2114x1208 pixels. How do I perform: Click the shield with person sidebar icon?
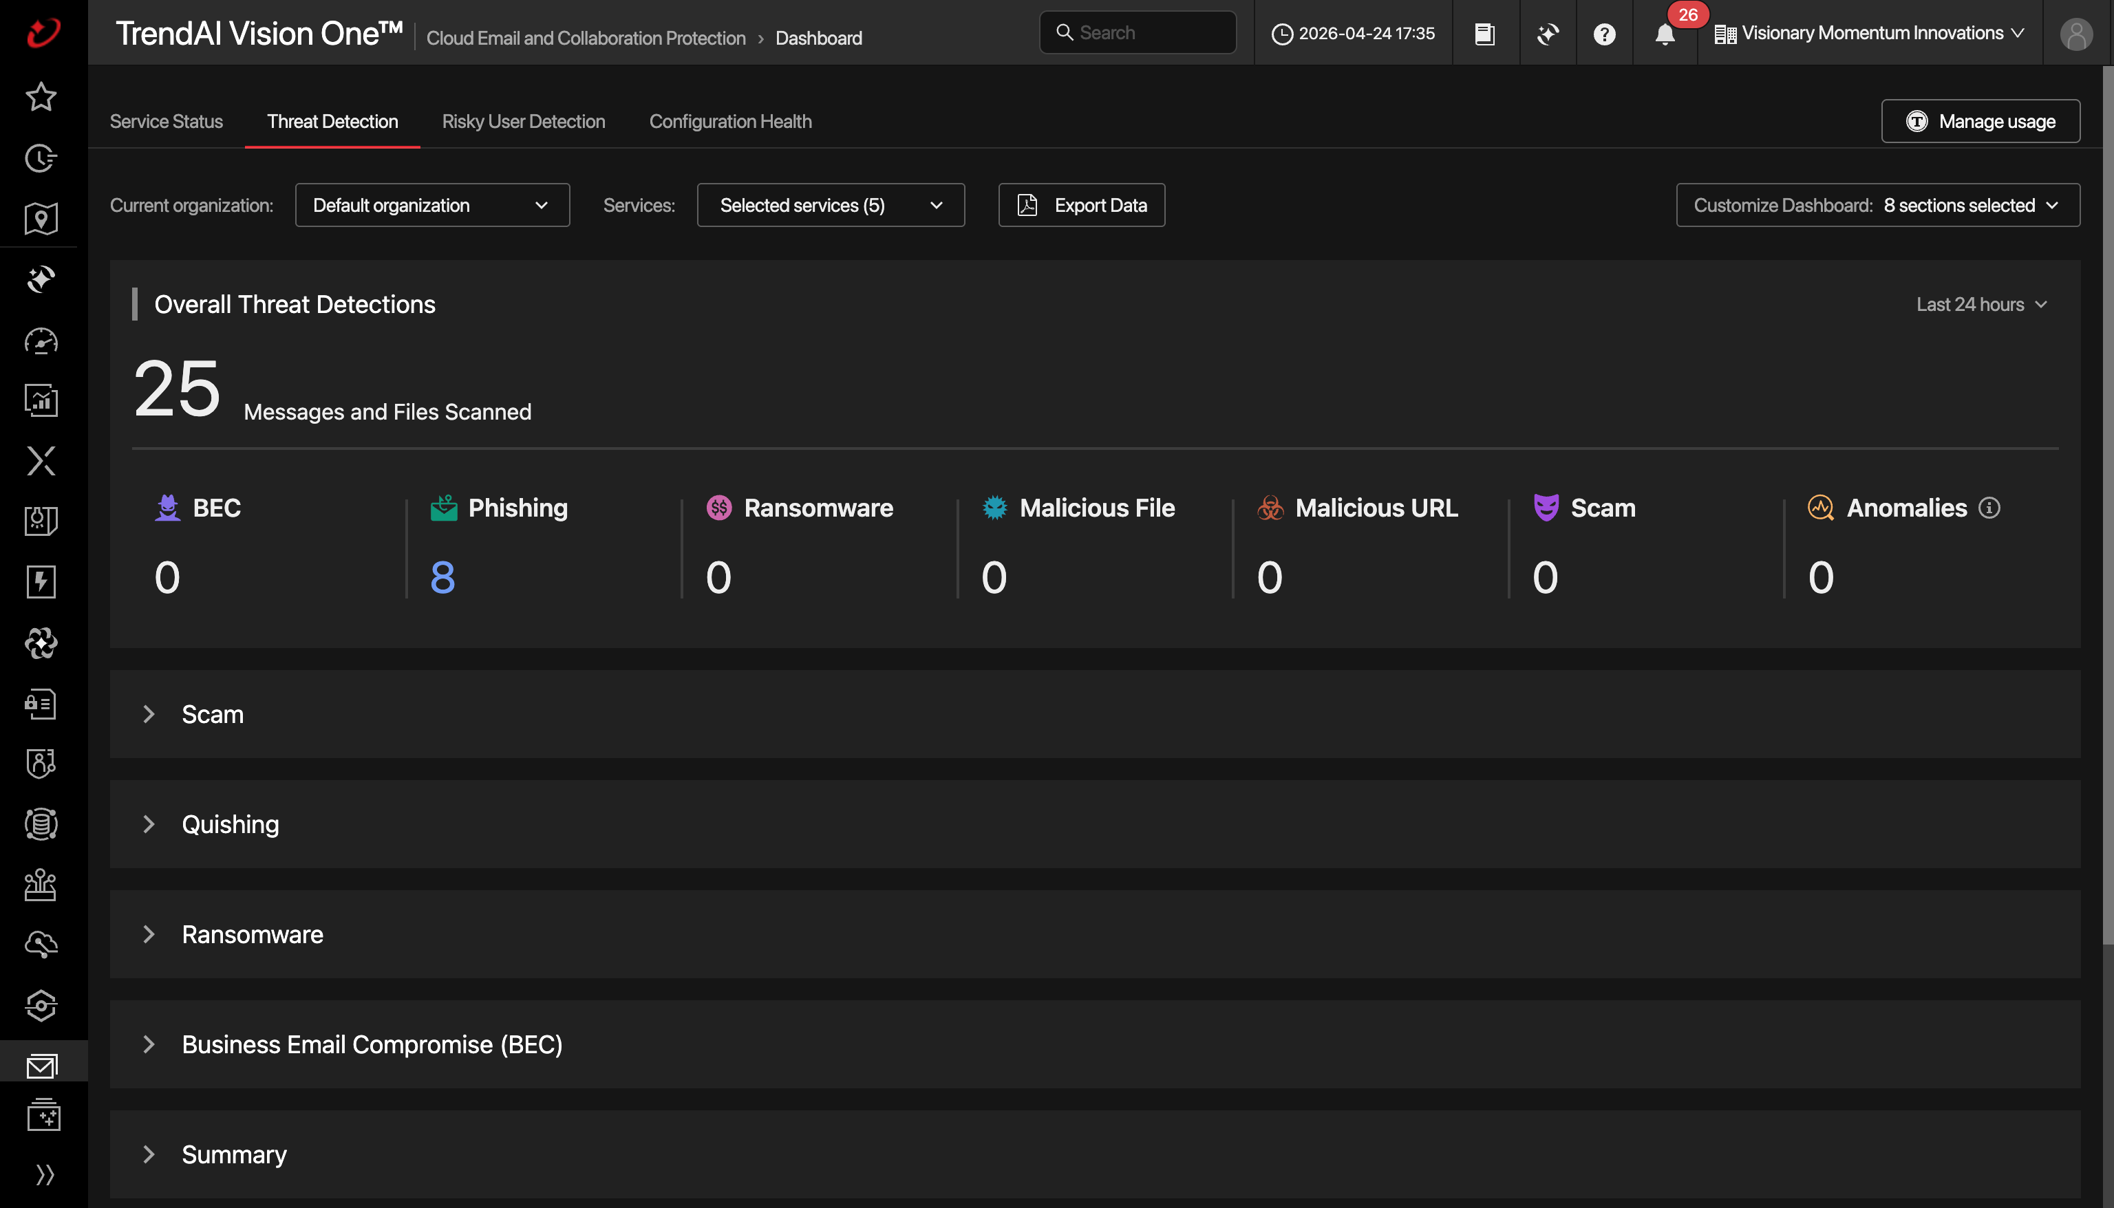pyautogui.click(x=41, y=764)
